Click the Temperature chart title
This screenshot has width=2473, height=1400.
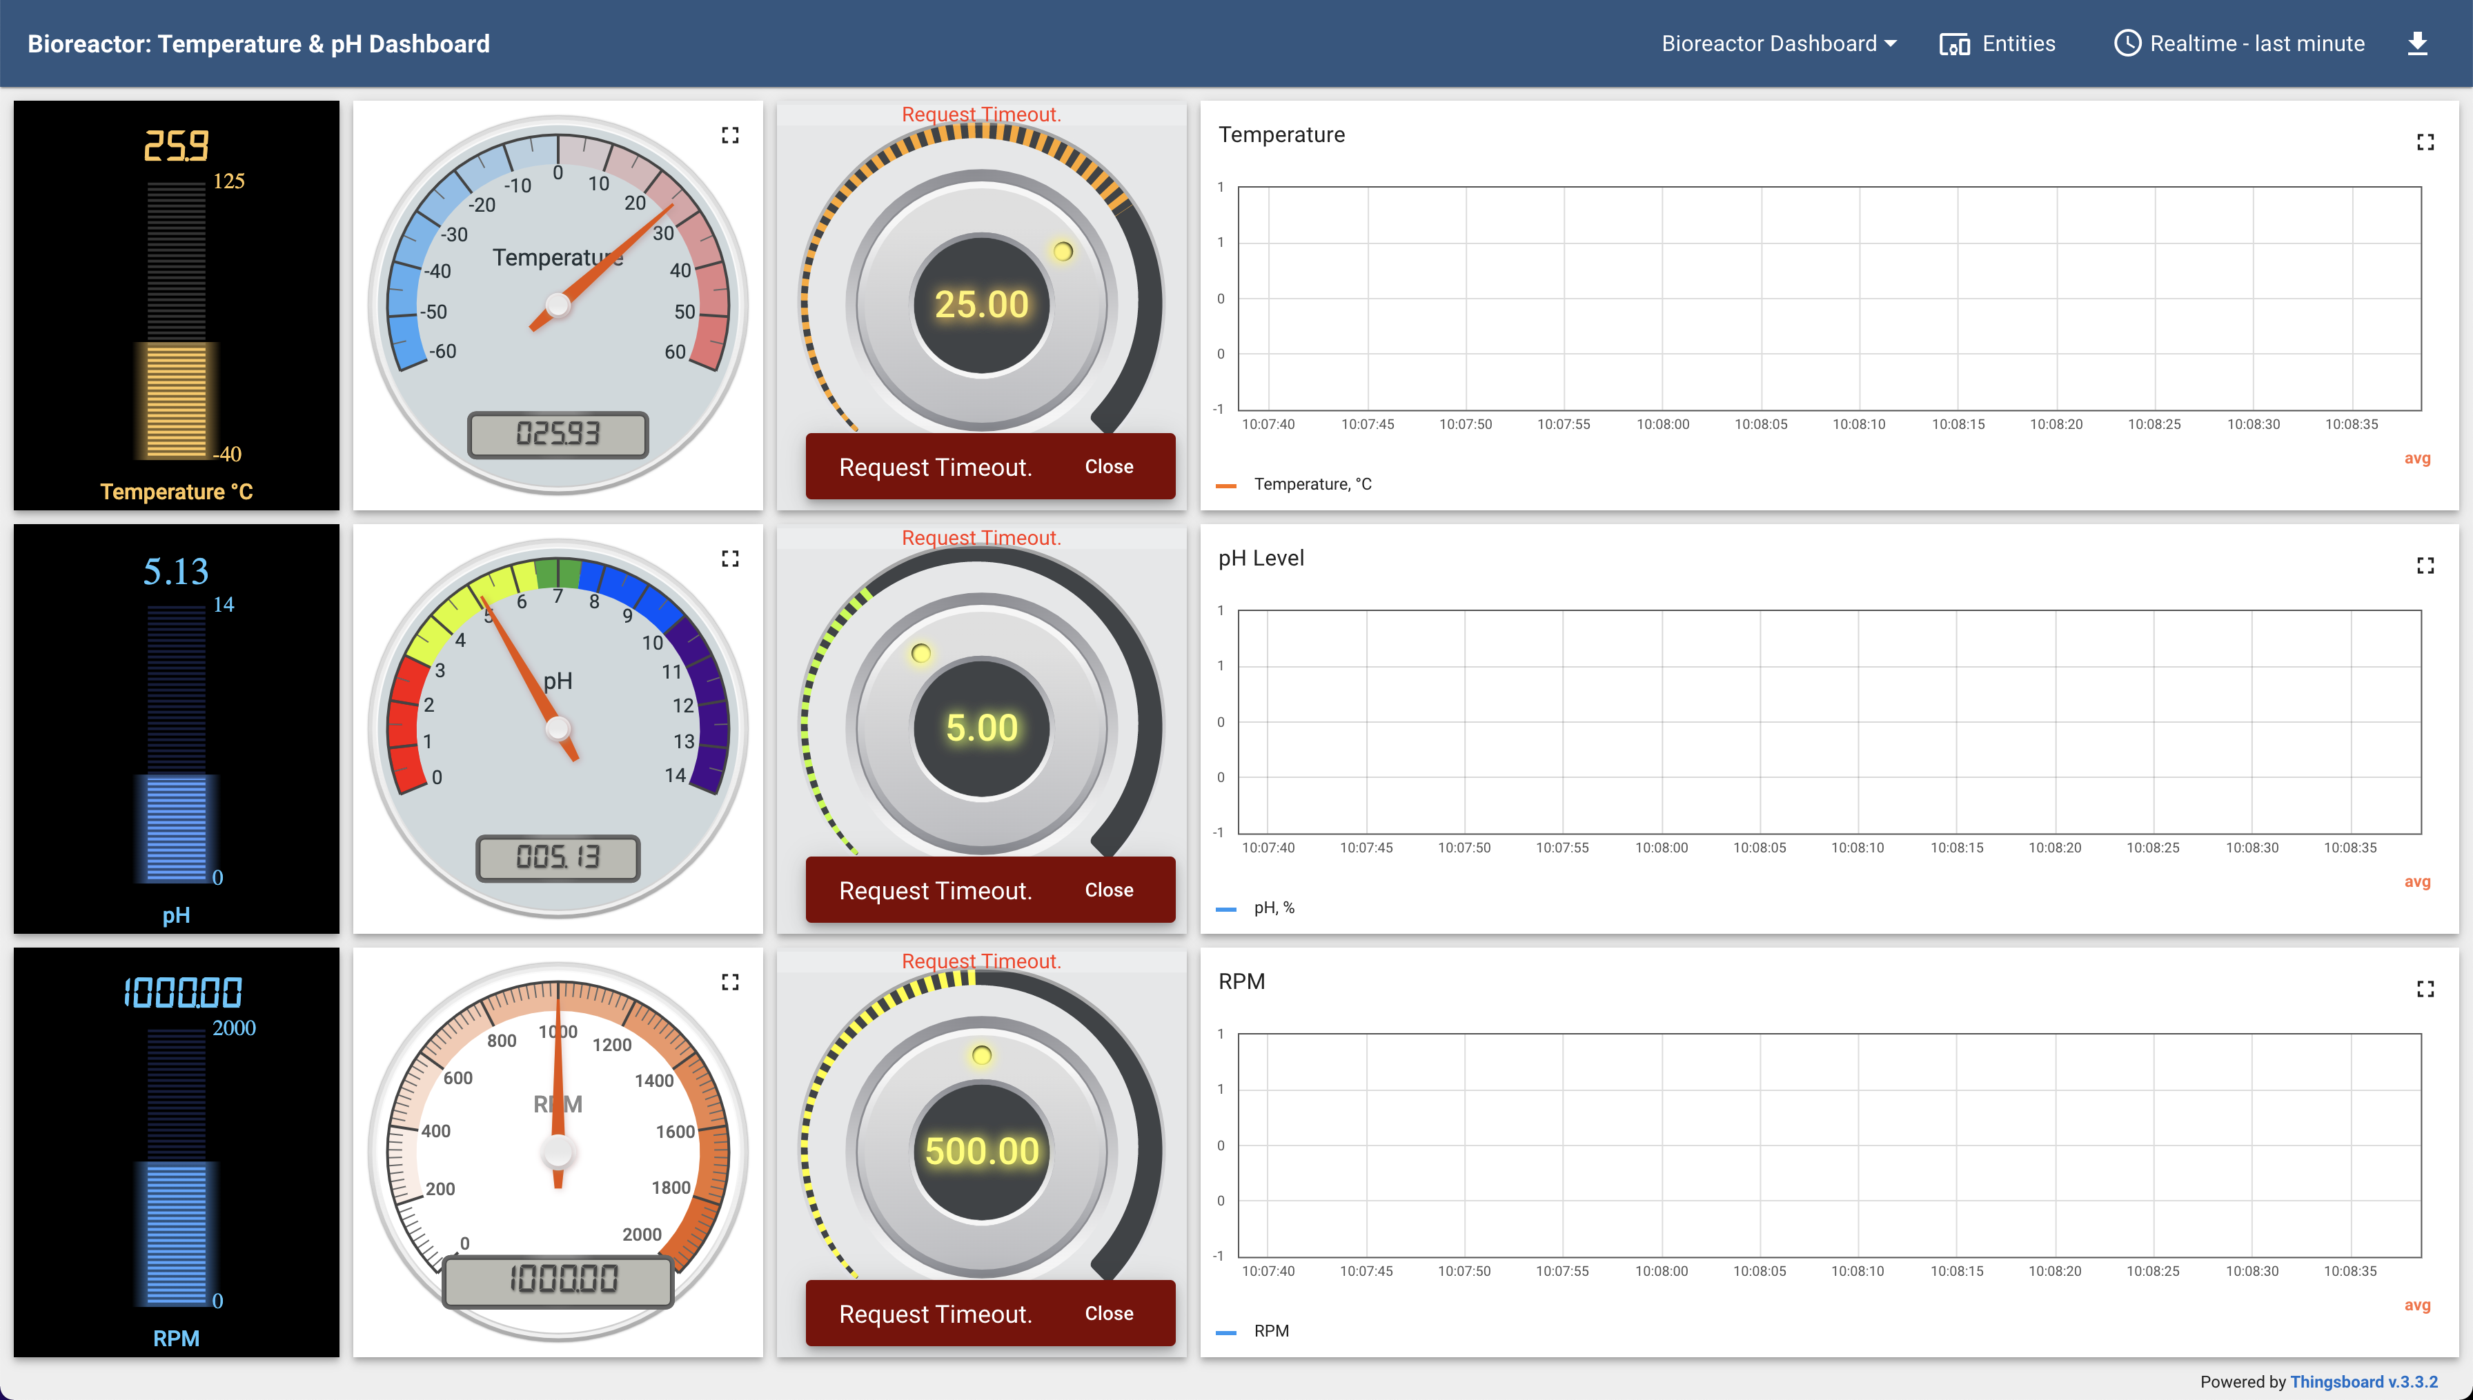1281,134
